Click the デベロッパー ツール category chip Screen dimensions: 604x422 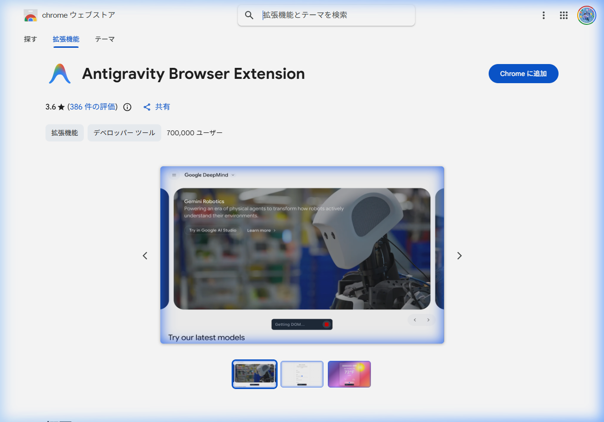pos(124,133)
